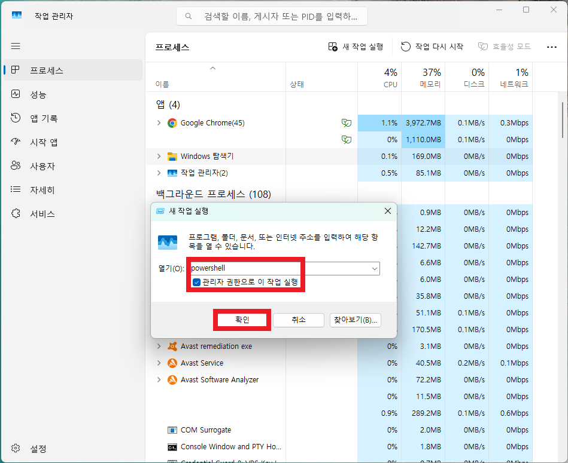The image size is (568, 463).
Task: Click the Startup apps gauge icon
Action: [16, 142]
